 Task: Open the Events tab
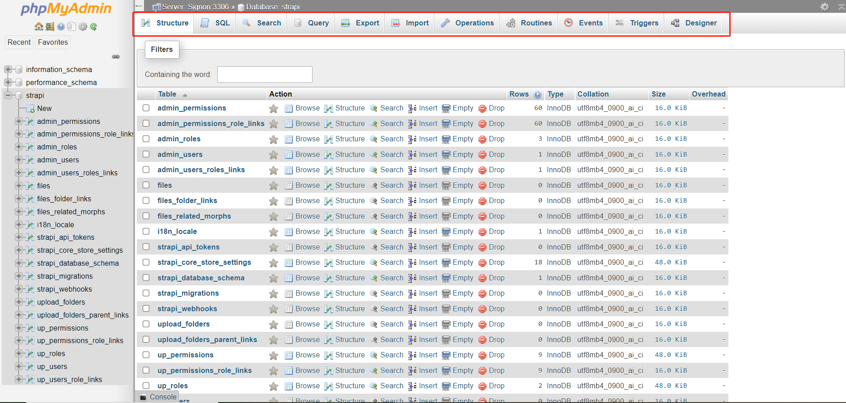coord(584,23)
